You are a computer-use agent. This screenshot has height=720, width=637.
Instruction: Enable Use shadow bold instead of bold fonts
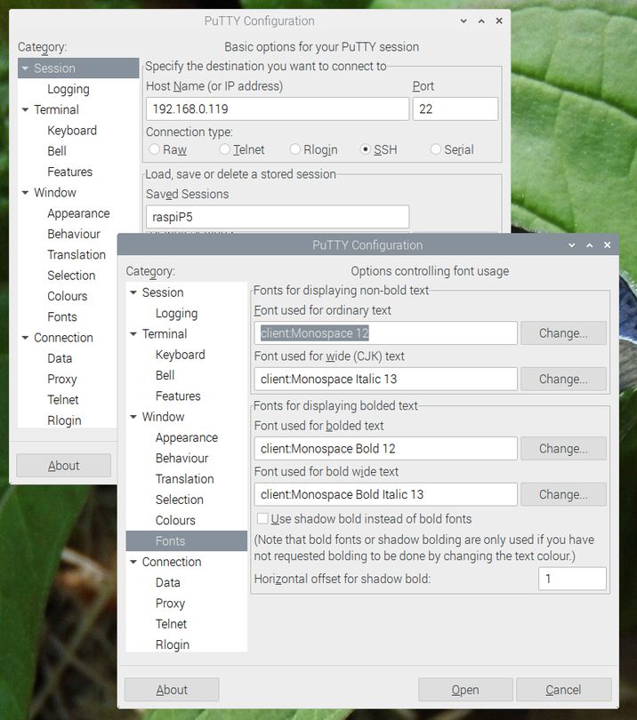[262, 519]
